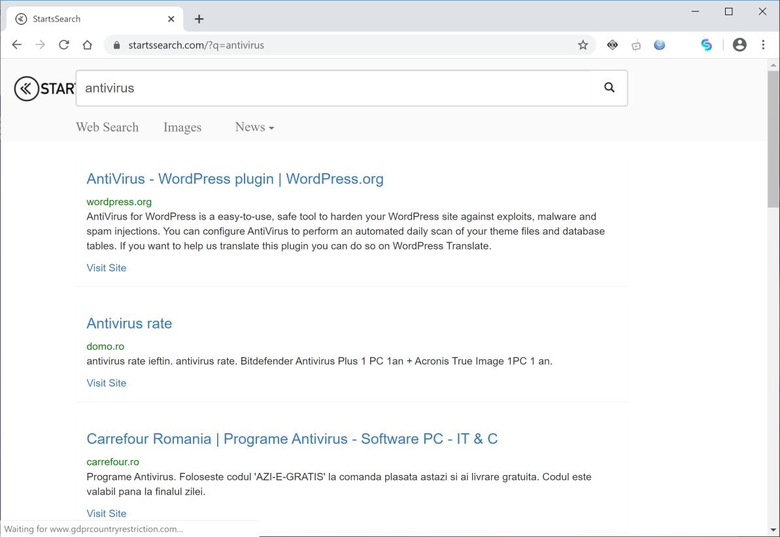
Task: Click carrefour.ro green URL
Action: pos(113,462)
